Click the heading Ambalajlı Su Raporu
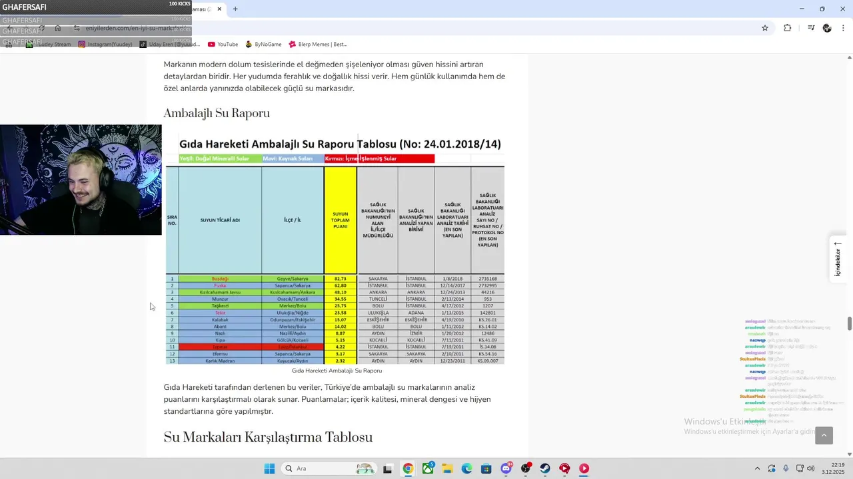This screenshot has width=853, height=479. (217, 114)
